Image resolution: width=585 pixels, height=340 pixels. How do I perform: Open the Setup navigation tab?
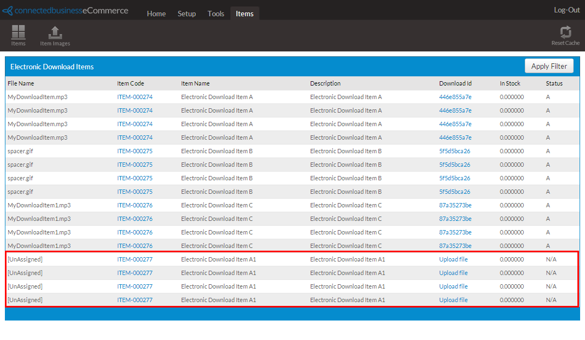[187, 14]
